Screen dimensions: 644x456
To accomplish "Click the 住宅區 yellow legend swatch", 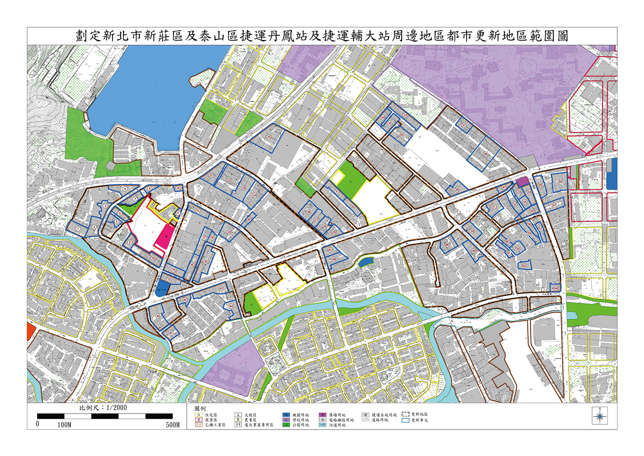I will [x=198, y=415].
